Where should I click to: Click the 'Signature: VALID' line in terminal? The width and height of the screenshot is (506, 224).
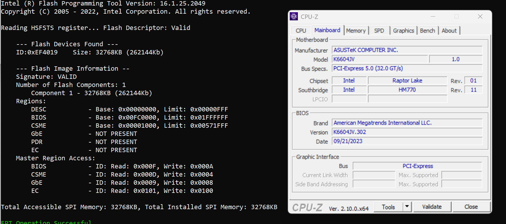[46, 77]
